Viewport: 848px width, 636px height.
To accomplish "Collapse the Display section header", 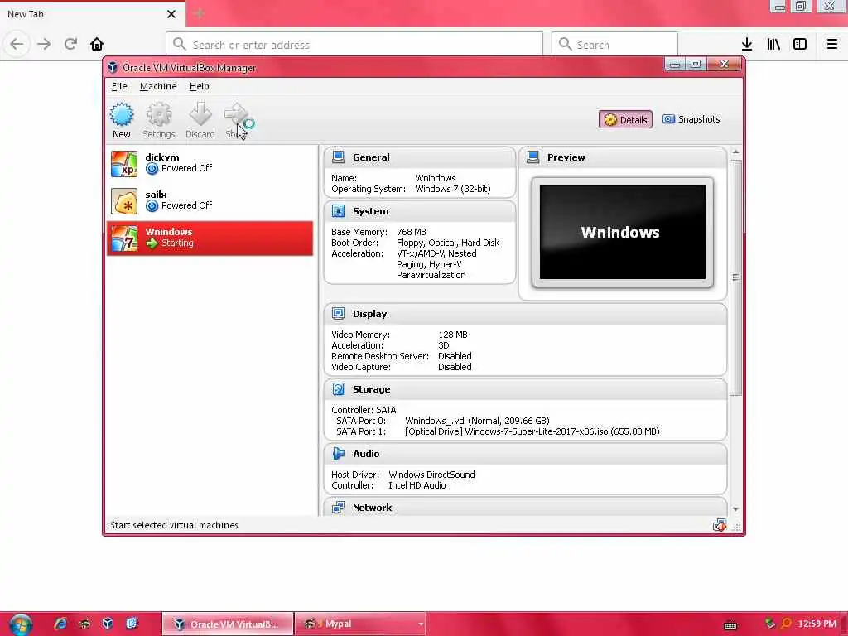I will tap(525, 314).
